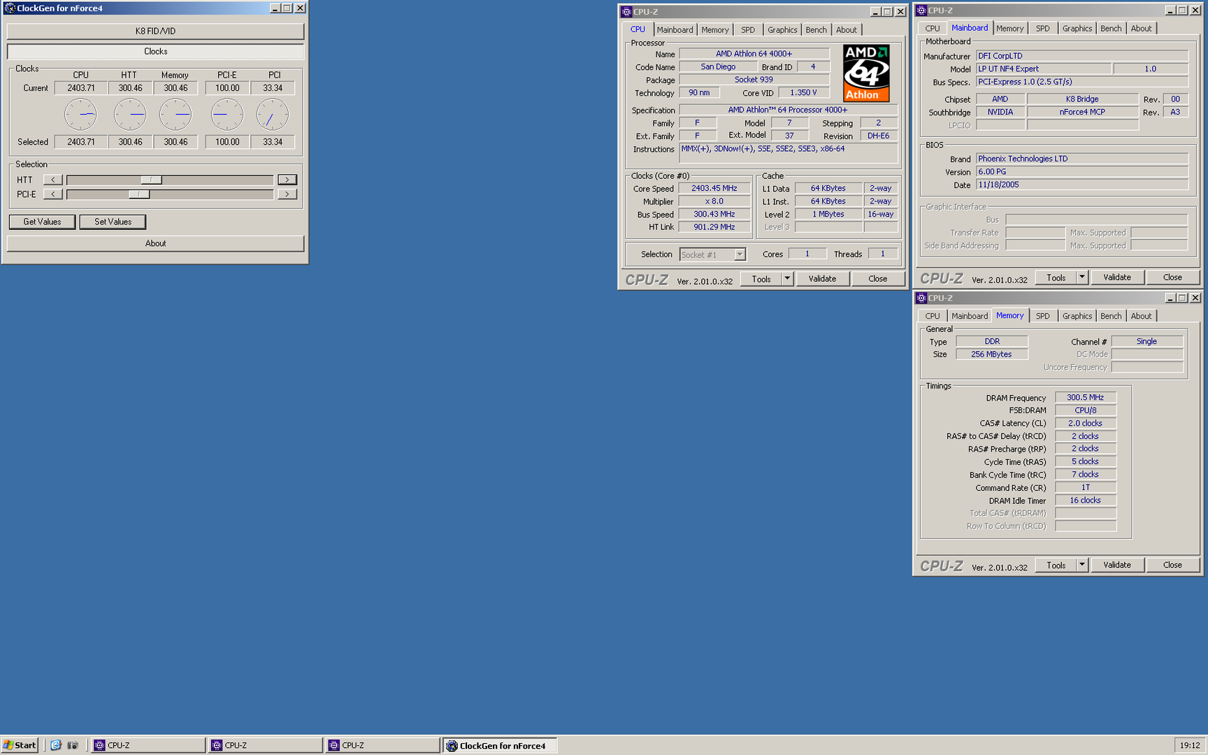Image resolution: width=1208 pixels, height=755 pixels.
Task: Select SPD tab in Mainboard window
Action: point(1042,29)
